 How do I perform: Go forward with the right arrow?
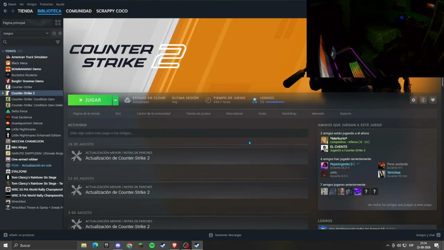12,11
